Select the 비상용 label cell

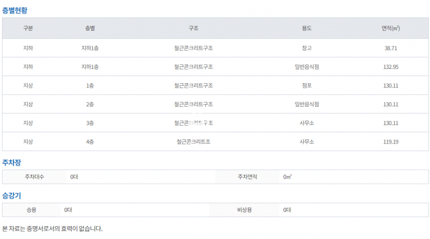(245, 210)
